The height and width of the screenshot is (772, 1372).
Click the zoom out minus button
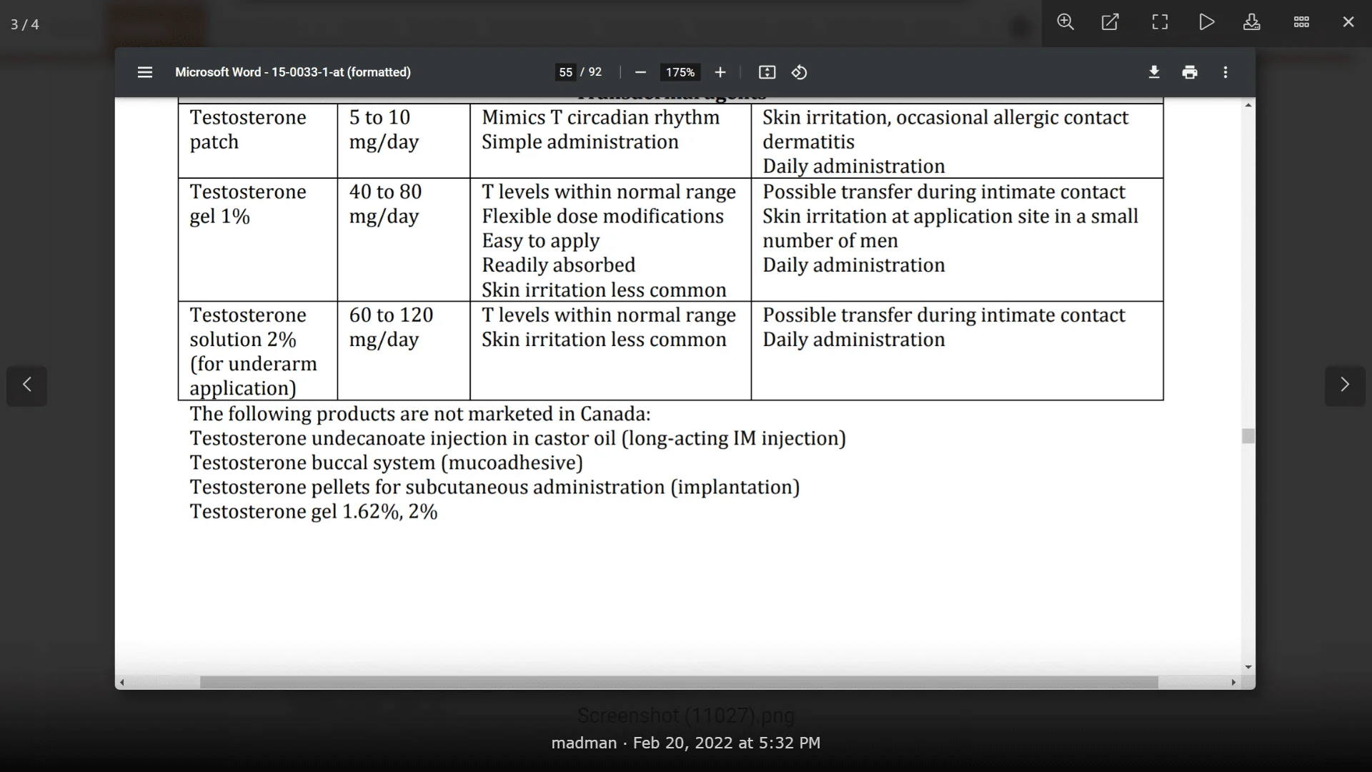641,73
